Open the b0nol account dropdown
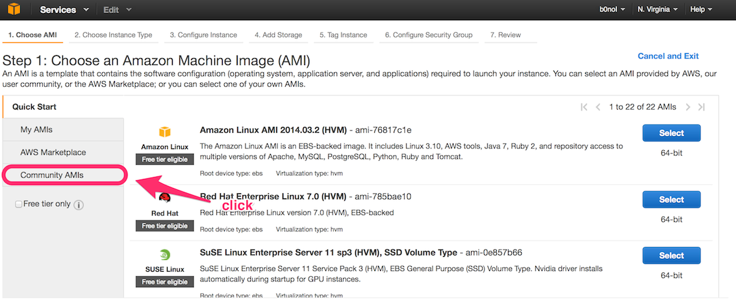736x308 pixels. 613,9
